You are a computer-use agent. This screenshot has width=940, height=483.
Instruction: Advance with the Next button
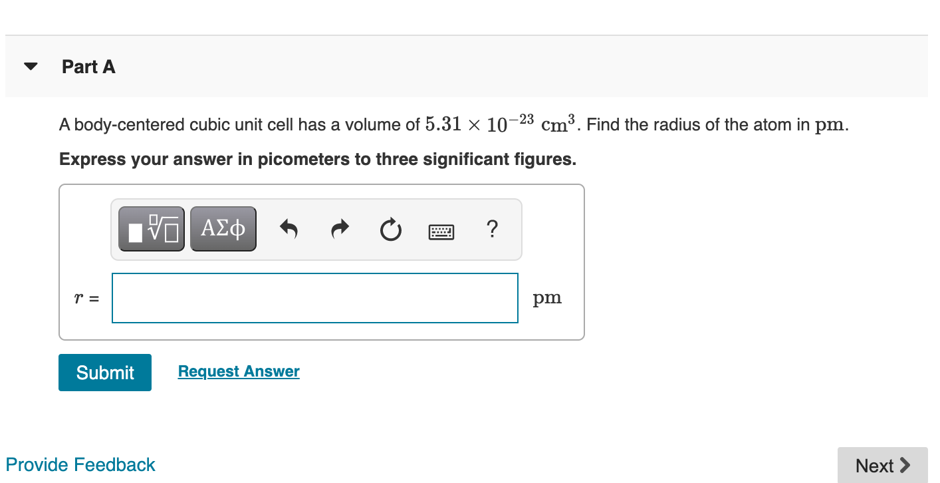(x=882, y=465)
